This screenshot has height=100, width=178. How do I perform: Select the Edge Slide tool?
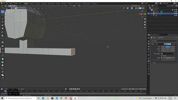pos(3,69)
